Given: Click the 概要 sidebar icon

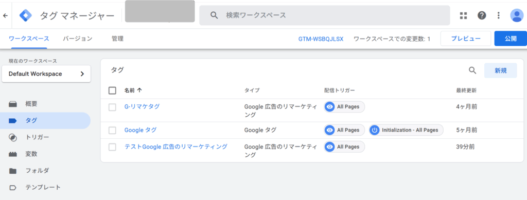Looking at the screenshot, I should click(13, 104).
